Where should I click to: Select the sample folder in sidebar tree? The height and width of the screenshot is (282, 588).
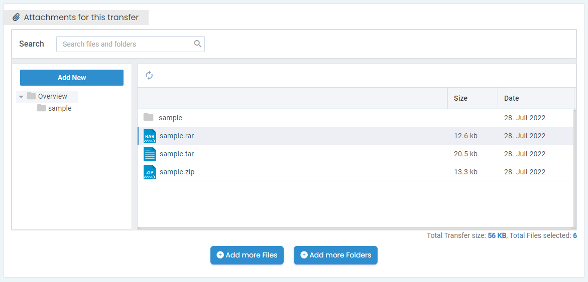59,108
